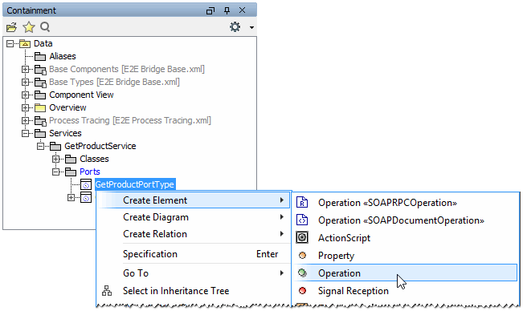This screenshot has height=315, width=523.
Task: Select the Overview tree item
Action: 67,107
